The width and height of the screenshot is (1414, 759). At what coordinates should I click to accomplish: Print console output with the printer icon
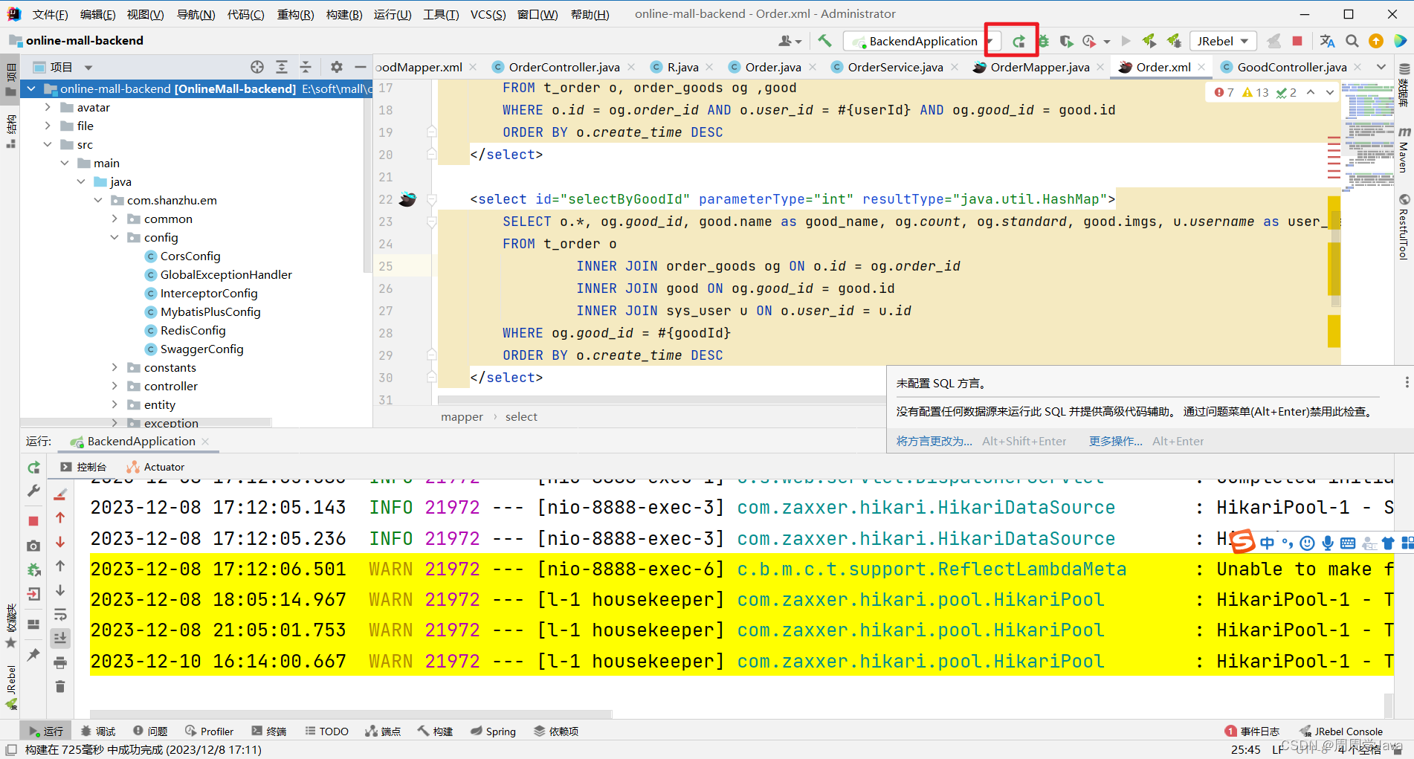pyautogui.click(x=60, y=662)
